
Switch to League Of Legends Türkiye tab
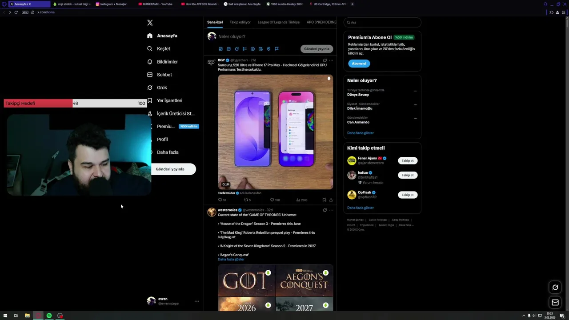click(279, 22)
